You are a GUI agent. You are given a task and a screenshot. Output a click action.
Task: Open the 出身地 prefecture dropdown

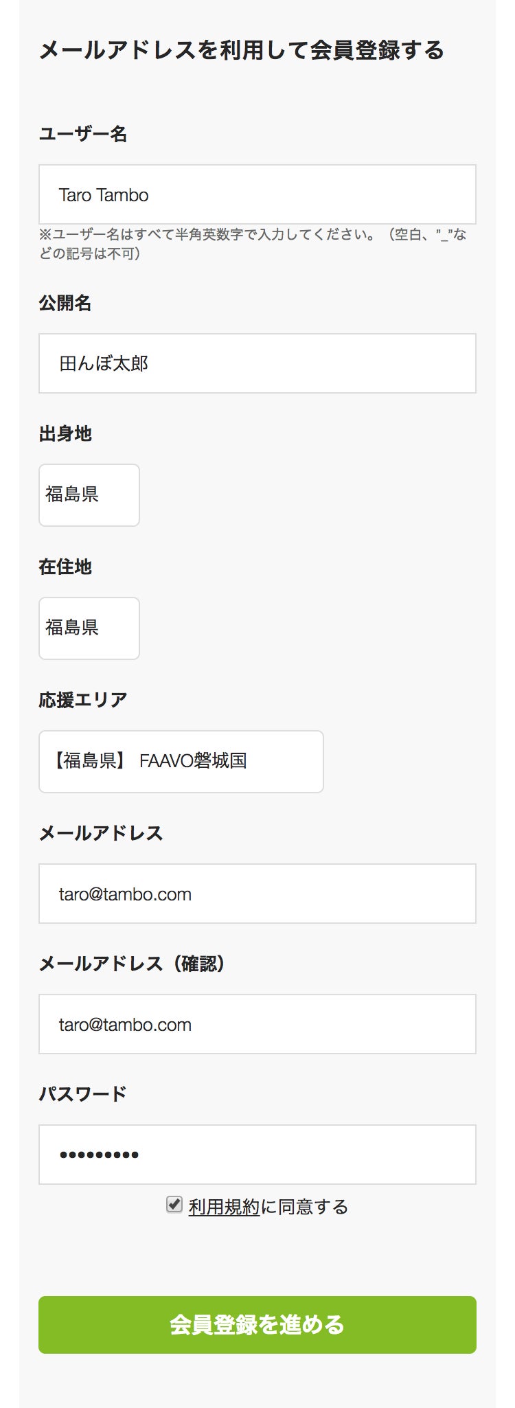pyautogui.click(x=89, y=495)
